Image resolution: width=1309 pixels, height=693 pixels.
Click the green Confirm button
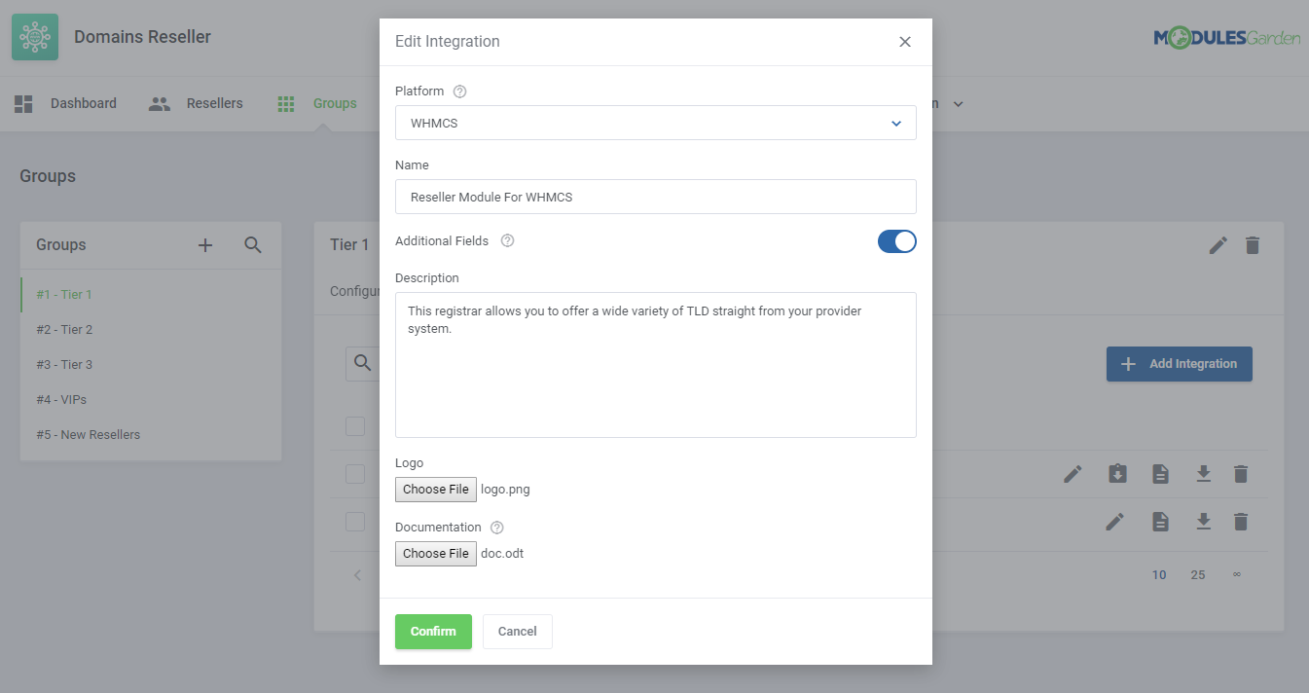point(433,632)
